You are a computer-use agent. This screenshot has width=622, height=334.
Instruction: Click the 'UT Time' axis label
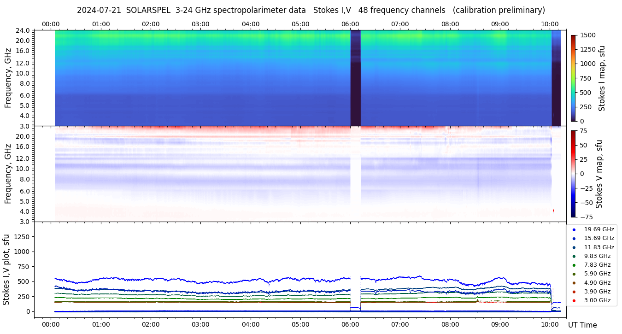point(582,325)
